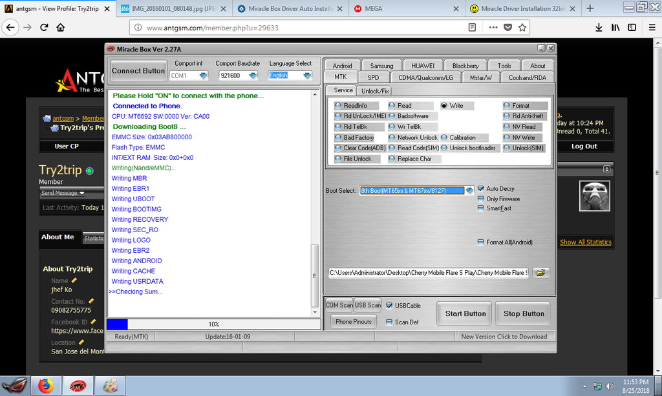
Task: Switch to the Samsung tab
Action: [381, 66]
